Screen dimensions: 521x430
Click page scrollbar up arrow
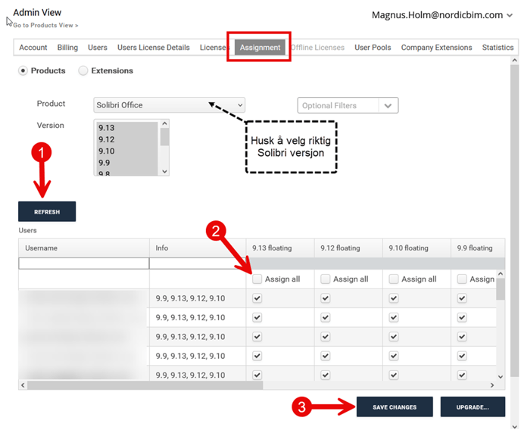click(515, 61)
